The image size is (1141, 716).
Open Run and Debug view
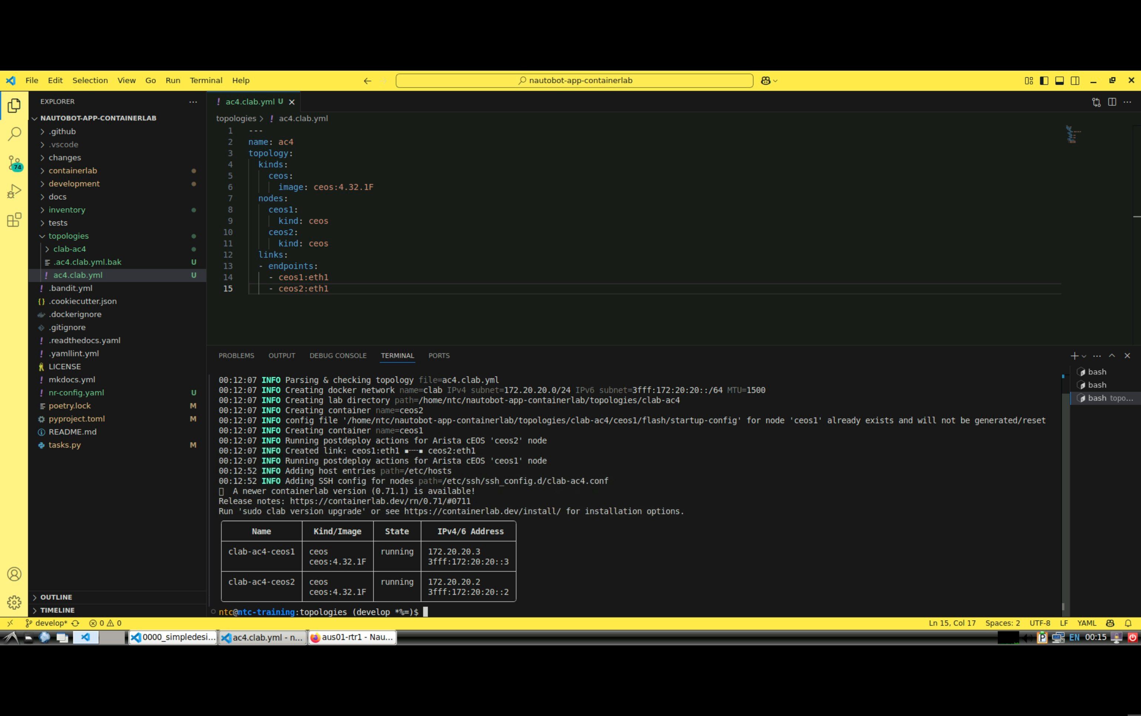[14, 191]
